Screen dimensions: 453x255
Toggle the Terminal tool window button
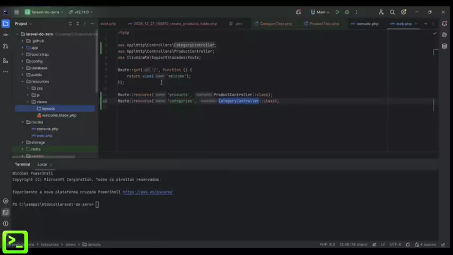[x=5, y=212]
